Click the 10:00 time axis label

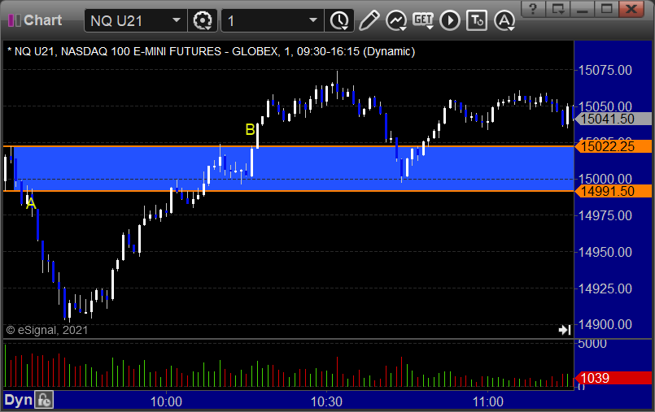[166, 401]
